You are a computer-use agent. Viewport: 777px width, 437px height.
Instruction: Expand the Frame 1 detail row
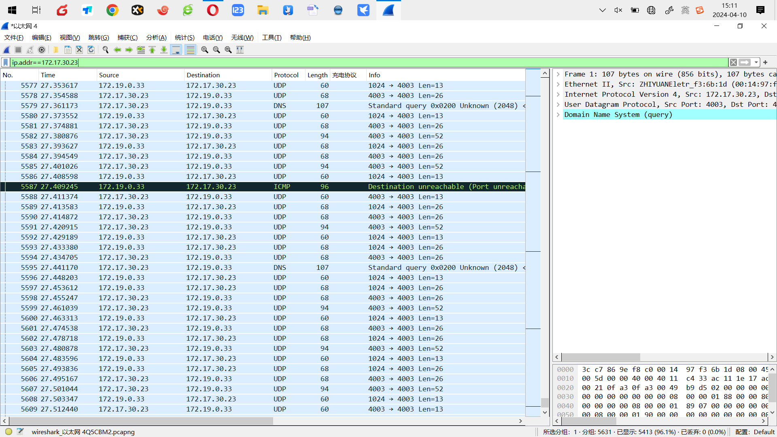[558, 74]
